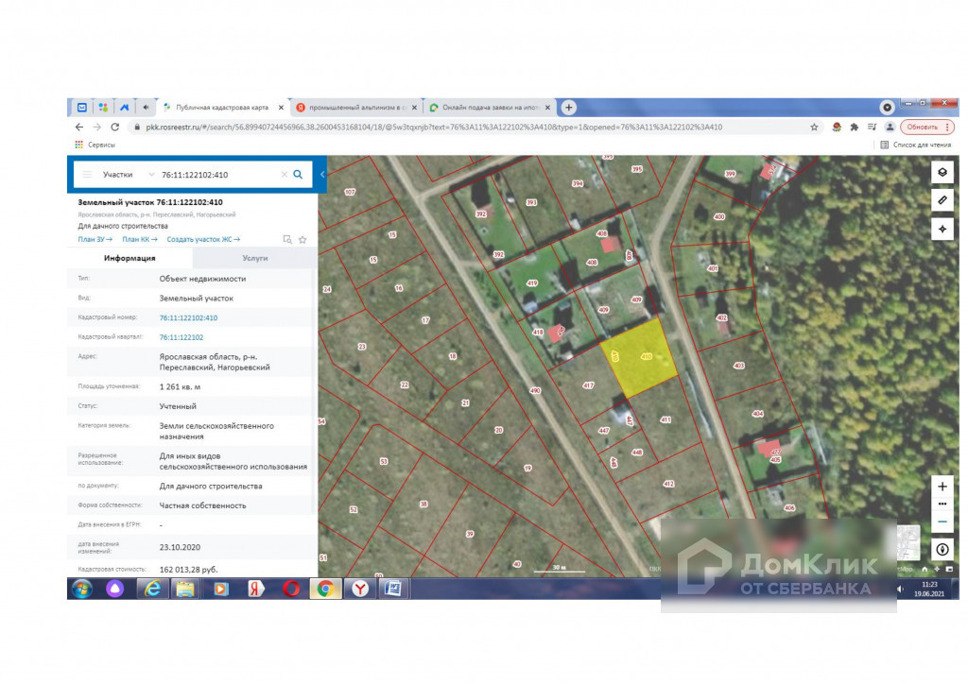The image size is (968, 684).
Task: Click the pinned mail tab icon
Action: coord(82,108)
